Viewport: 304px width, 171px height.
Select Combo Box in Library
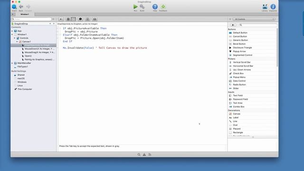point(252,107)
